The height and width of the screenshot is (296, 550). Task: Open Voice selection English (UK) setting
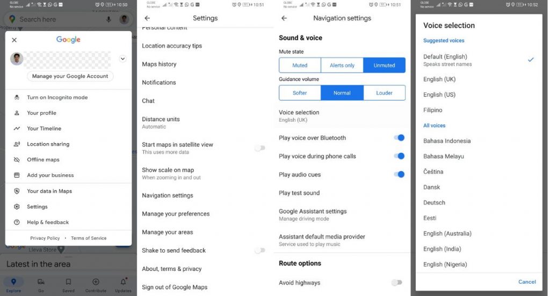[342, 116]
